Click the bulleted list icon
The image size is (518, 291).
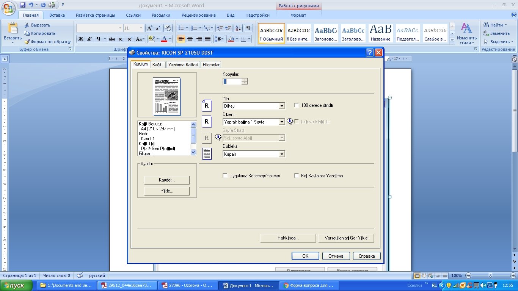tap(181, 28)
